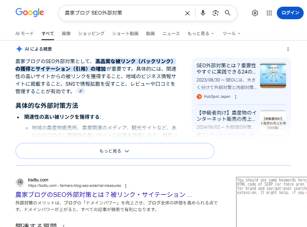Open AI overview three-dot options
Image resolution: width=307 pixels, height=227 pixels.
coord(288,49)
